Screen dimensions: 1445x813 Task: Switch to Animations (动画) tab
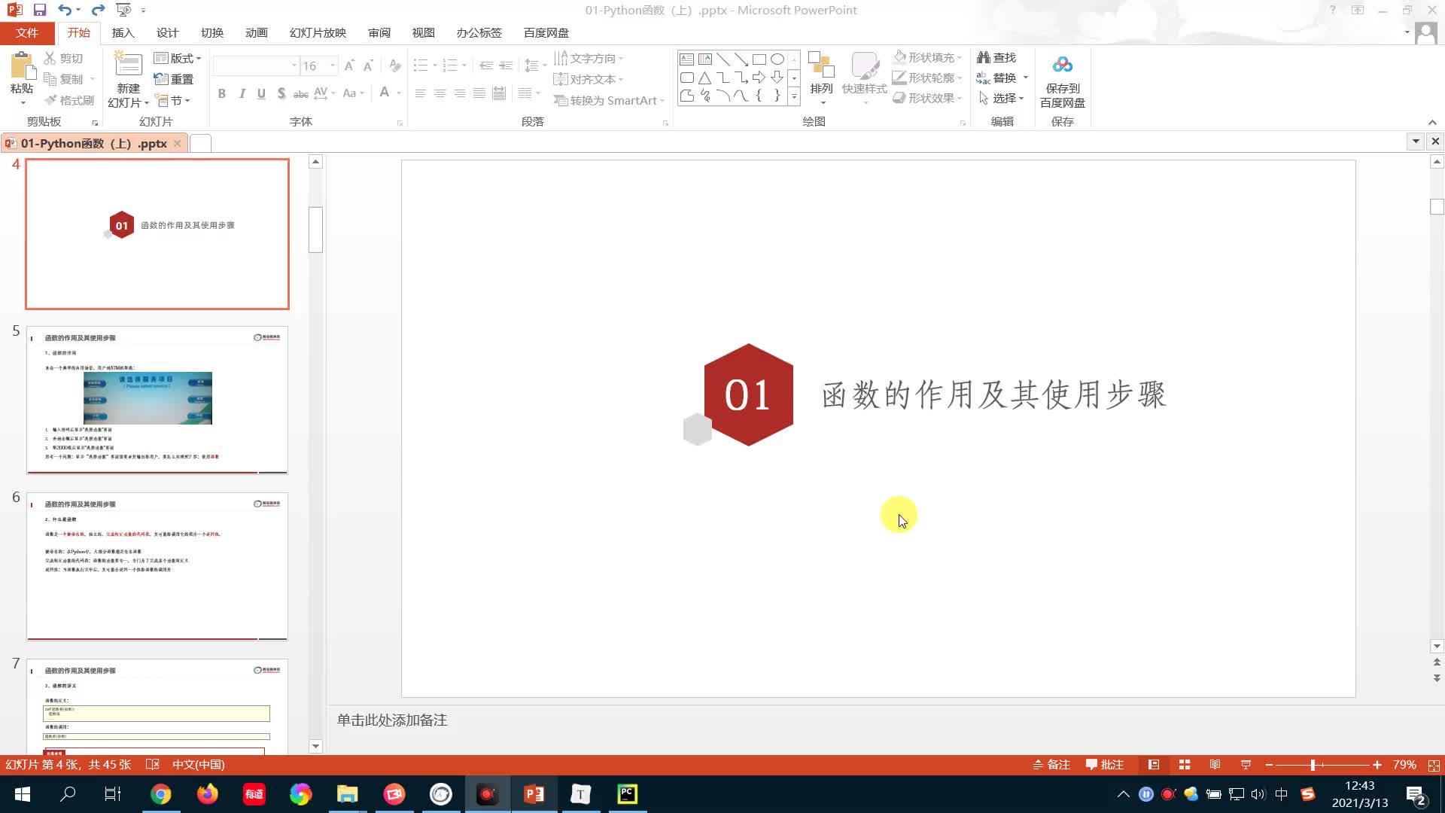(256, 32)
